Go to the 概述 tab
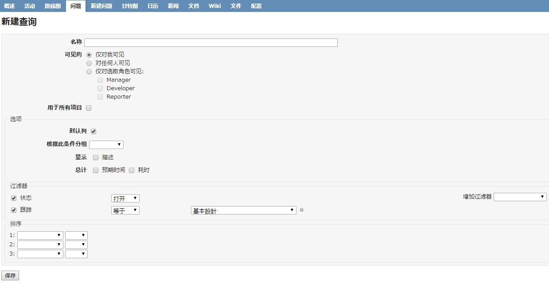The image size is (549, 283). coord(9,6)
